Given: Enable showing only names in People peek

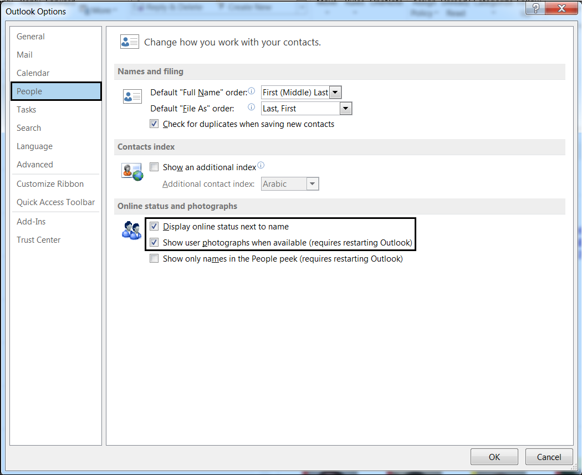Looking at the screenshot, I should (154, 258).
